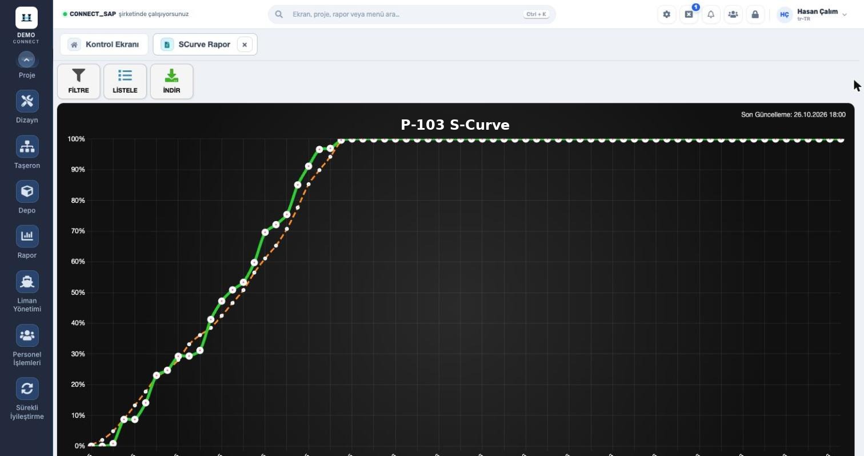Open Personel İşlemleri module

[27, 345]
